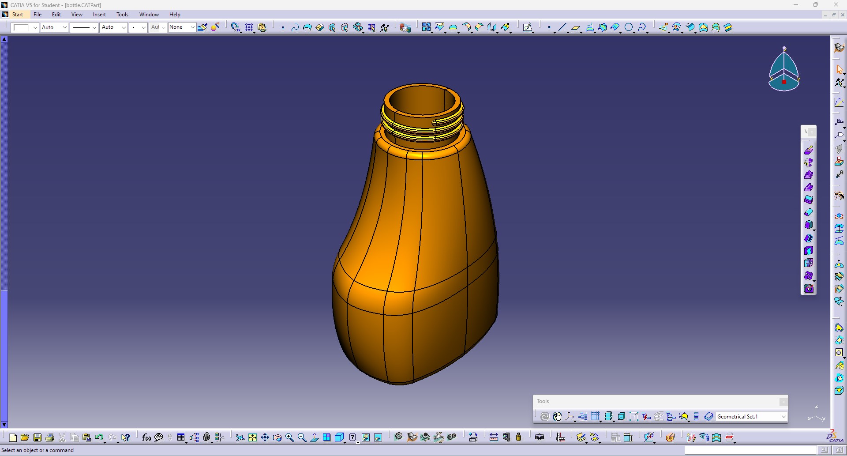Open the fill color dropdown

[35, 27]
